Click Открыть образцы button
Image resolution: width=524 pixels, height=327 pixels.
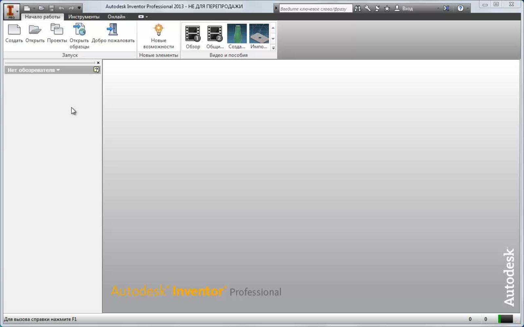click(79, 36)
